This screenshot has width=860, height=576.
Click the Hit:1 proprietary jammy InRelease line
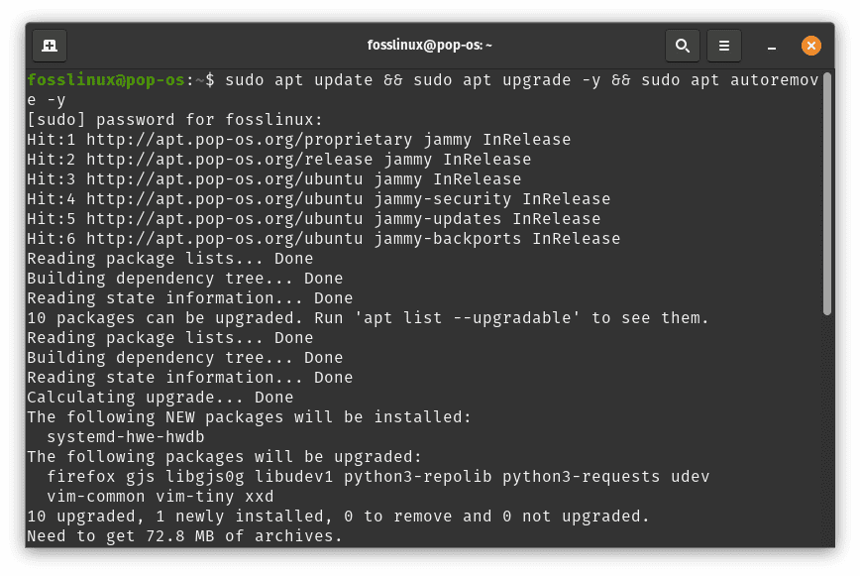[299, 140]
